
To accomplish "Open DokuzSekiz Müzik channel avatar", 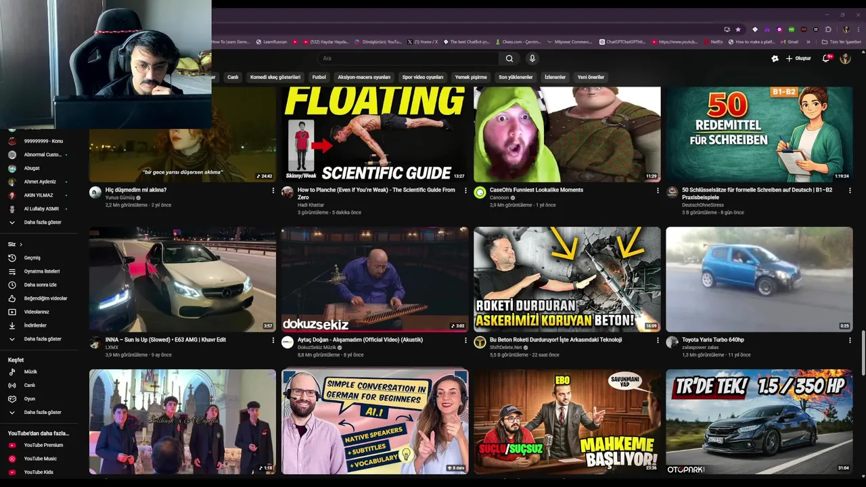I will coord(287,342).
